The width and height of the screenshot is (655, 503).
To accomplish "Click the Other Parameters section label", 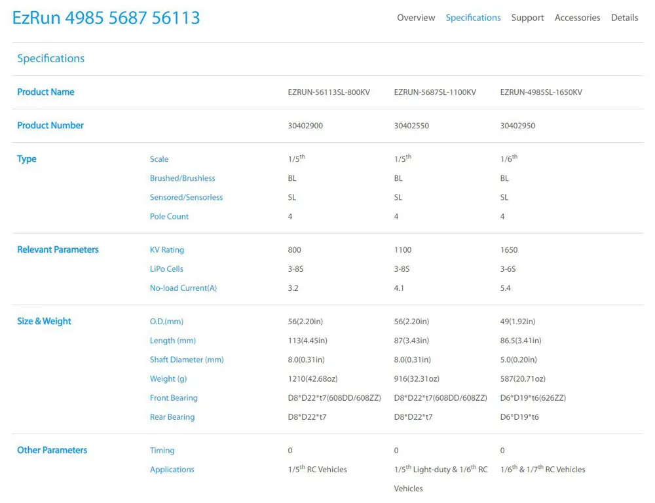I will pos(52,450).
